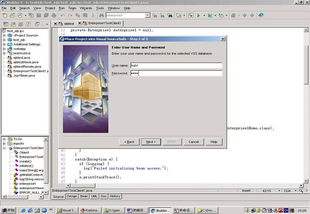
Task: Open the Run configuration dropdown arrow
Action: [204, 16]
